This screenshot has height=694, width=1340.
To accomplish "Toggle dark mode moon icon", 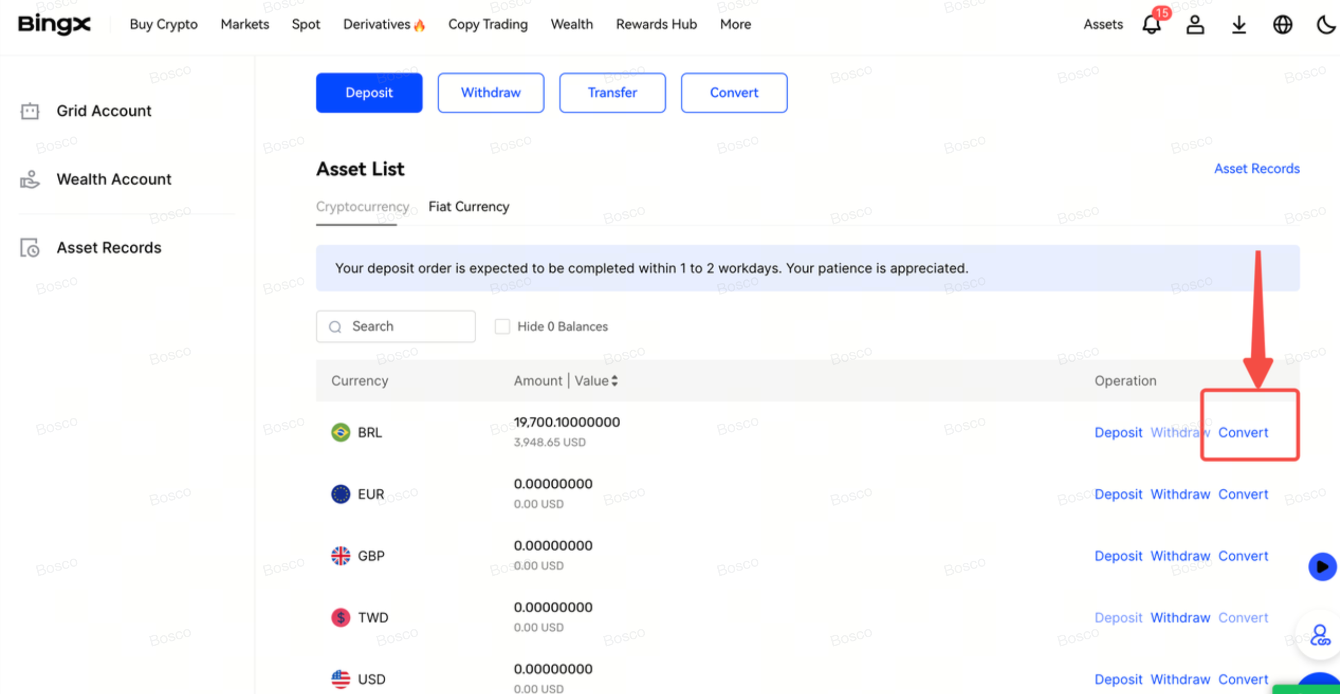I will click(x=1325, y=25).
